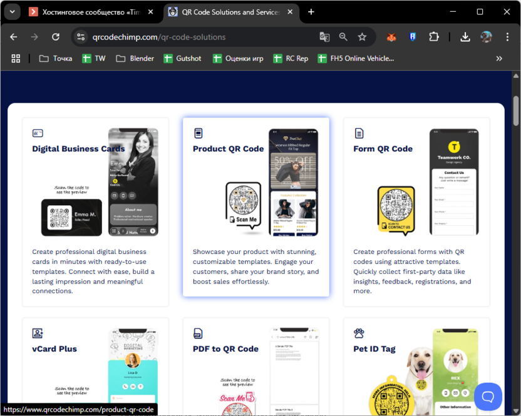This screenshot has height=416, width=521.
Task: Click the browser forward arrow
Action: click(x=34, y=37)
